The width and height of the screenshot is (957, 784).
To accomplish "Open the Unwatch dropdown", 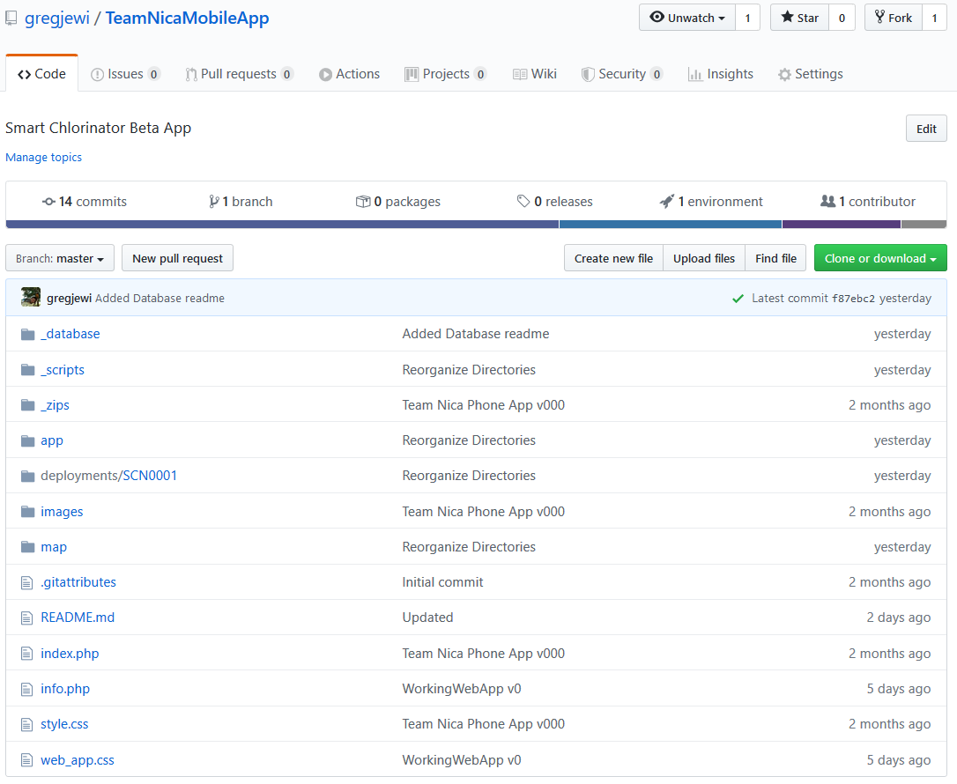I will tap(687, 18).
